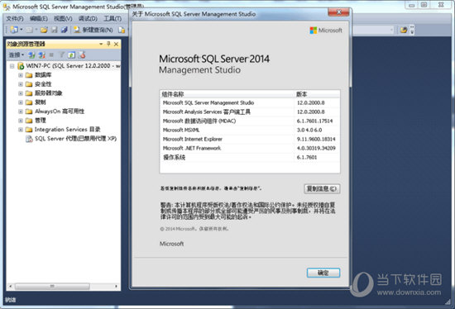Screen dimensions: 455x309
Task: Toggle the Object Explorer auto-hide pin
Action: [108, 44]
